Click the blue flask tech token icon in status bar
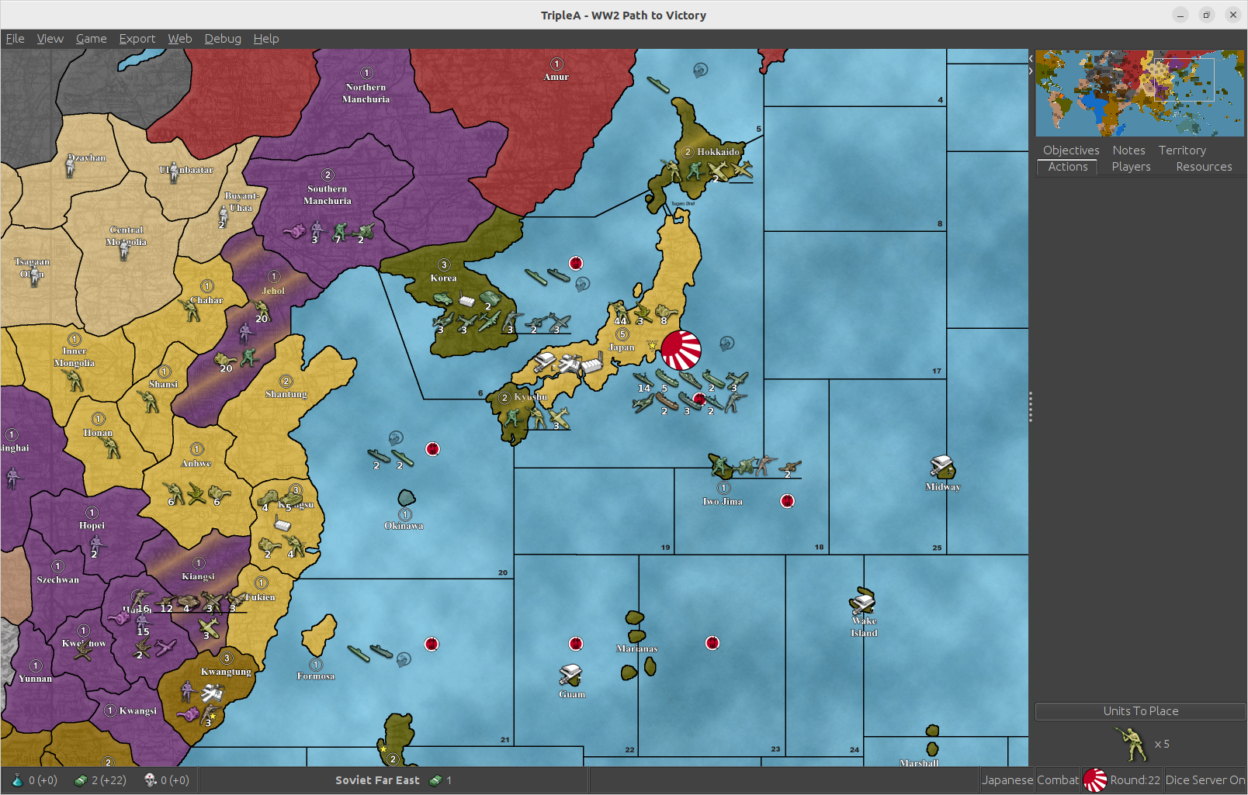The width and height of the screenshot is (1248, 795). tap(17, 780)
